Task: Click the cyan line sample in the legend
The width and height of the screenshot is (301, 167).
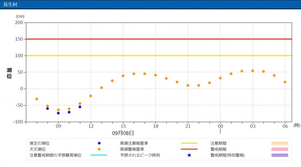Action: tap(99, 155)
